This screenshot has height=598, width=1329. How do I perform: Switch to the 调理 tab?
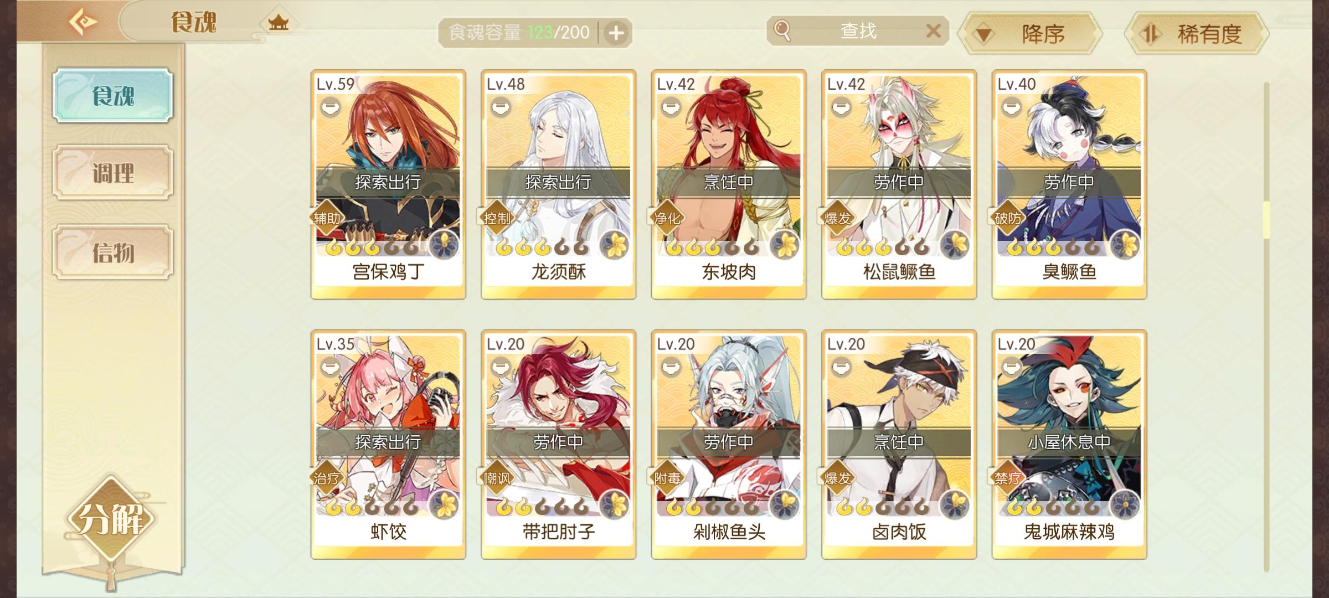tap(113, 173)
